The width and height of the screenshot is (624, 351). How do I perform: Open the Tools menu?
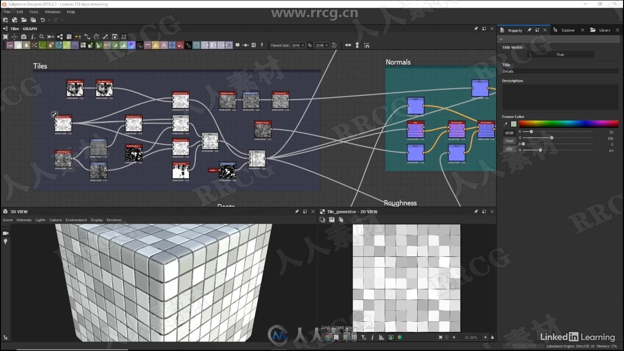(x=34, y=12)
